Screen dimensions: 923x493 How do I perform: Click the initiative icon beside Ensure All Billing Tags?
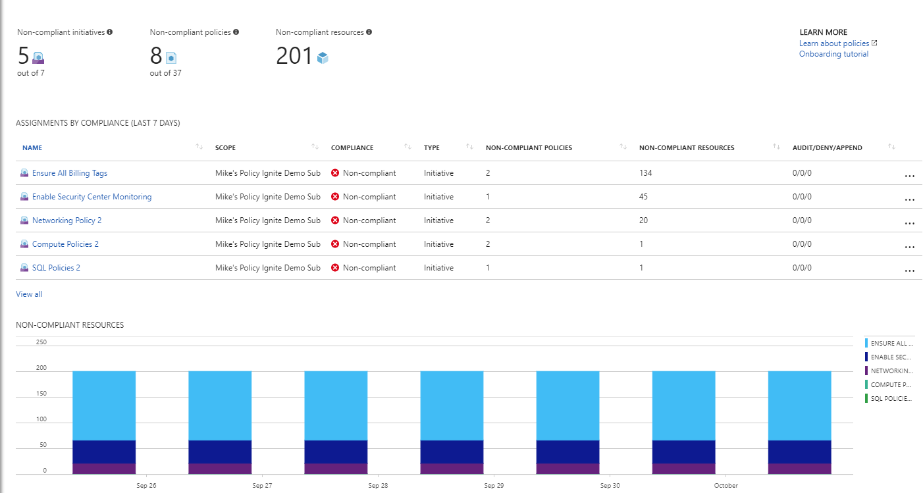24,173
